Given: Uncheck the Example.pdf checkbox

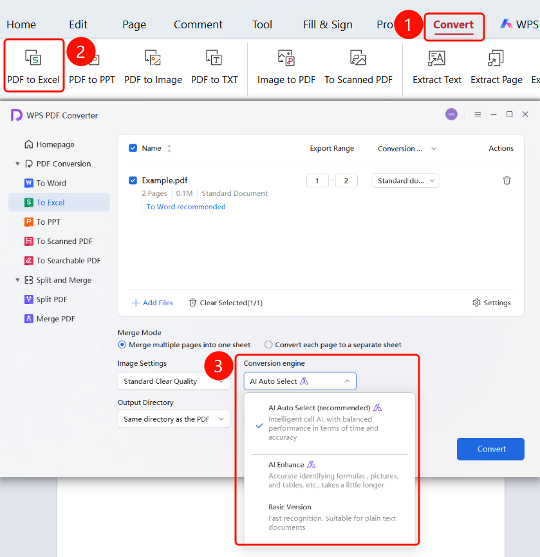Looking at the screenshot, I should click(x=133, y=180).
